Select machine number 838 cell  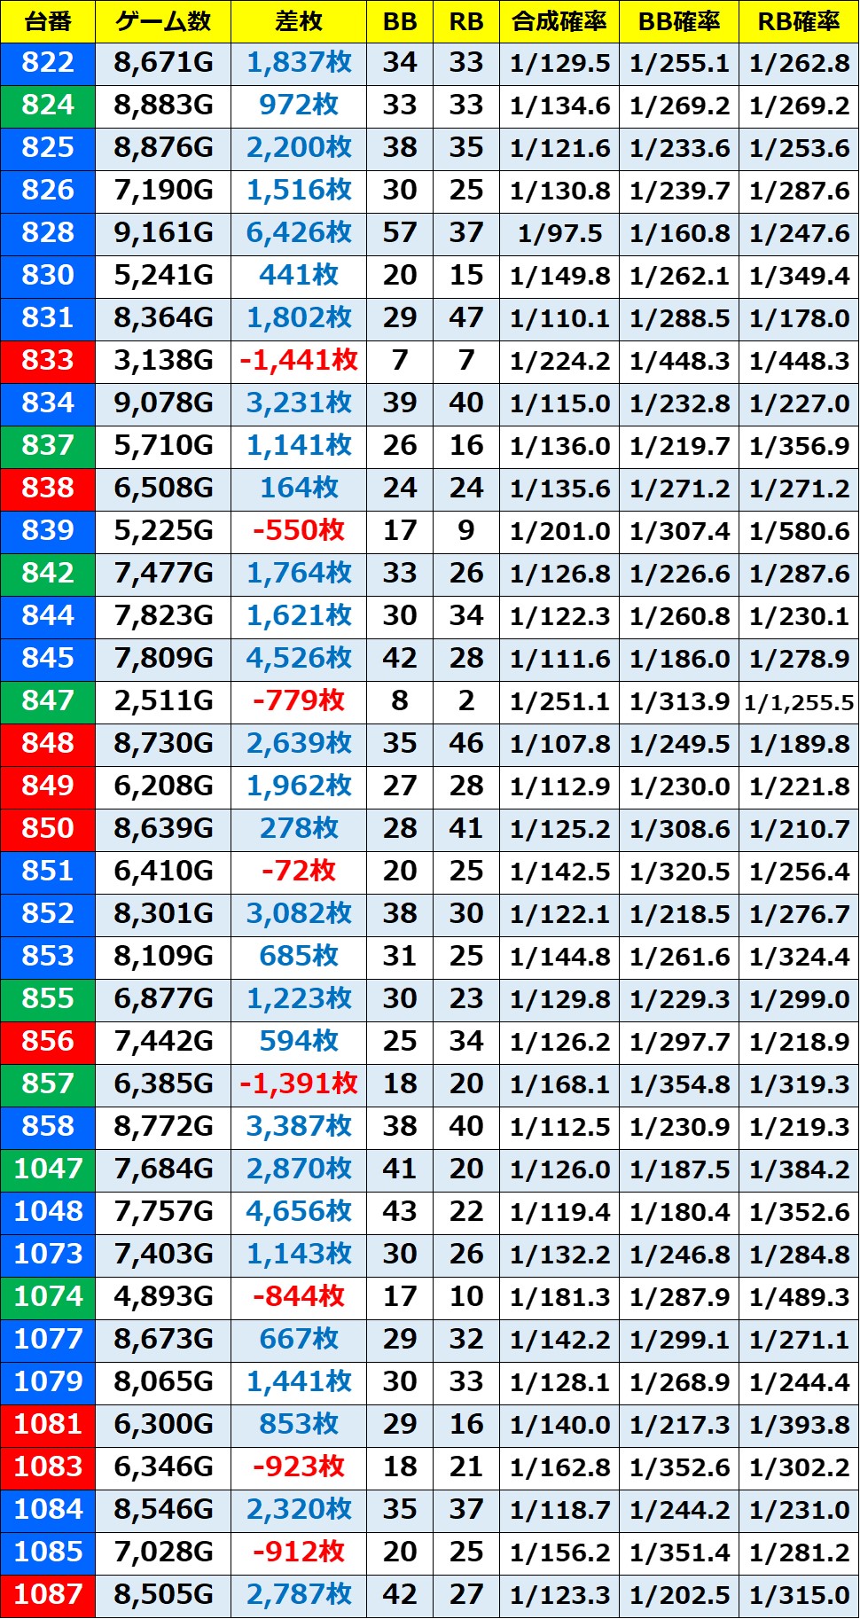click(48, 489)
